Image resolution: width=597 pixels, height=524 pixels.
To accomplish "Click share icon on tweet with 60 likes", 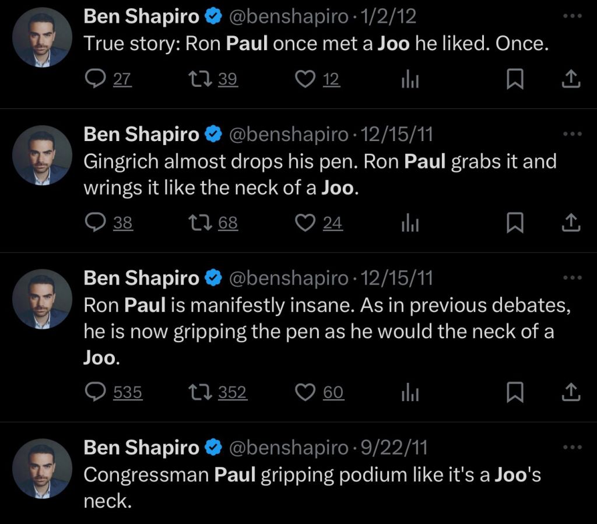I will [x=571, y=393].
